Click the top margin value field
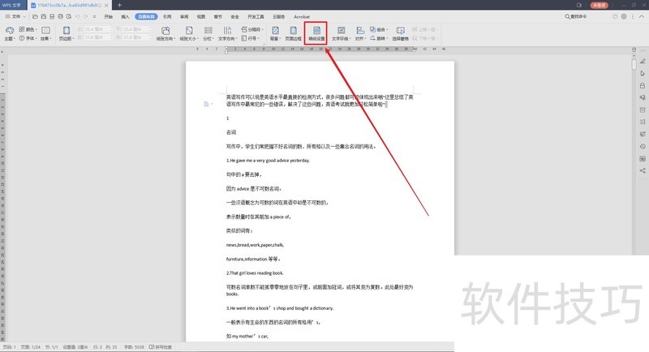Viewport: 649px width, 352px height. click(98, 29)
